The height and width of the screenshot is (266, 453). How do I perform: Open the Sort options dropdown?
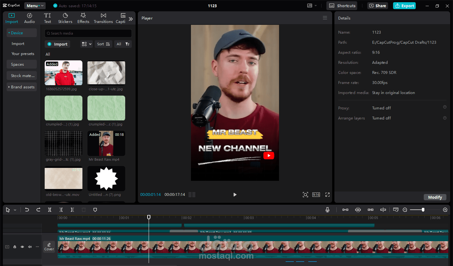coord(103,44)
